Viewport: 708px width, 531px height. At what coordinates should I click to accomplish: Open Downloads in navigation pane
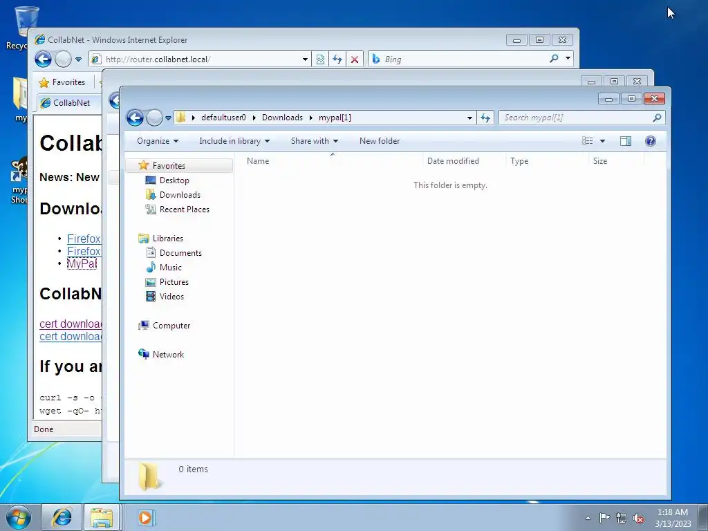pyautogui.click(x=180, y=194)
